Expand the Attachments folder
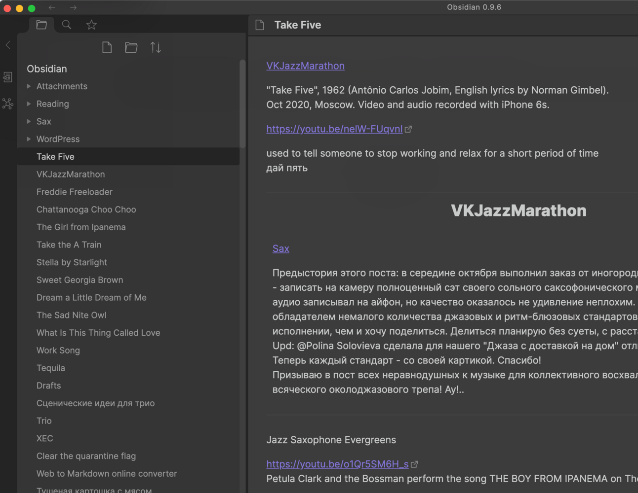The width and height of the screenshot is (638, 493). click(29, 86)
